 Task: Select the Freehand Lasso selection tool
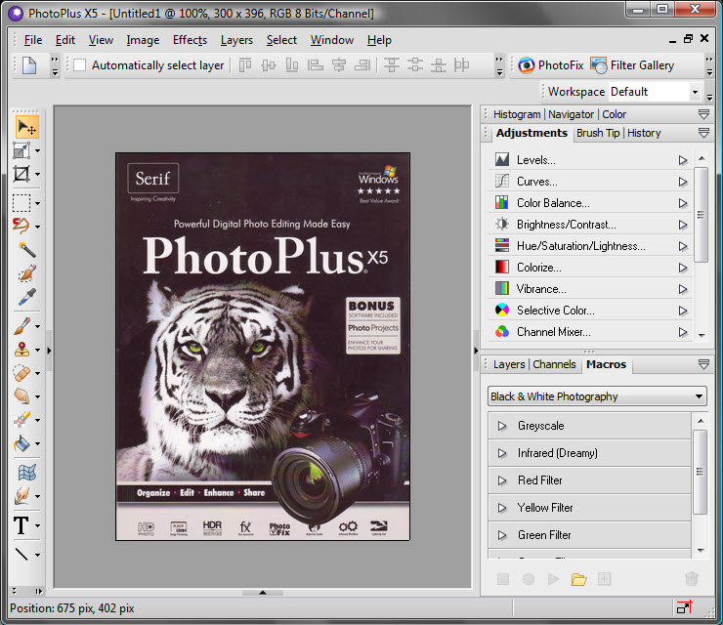[x=21, y=226]
